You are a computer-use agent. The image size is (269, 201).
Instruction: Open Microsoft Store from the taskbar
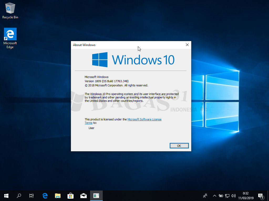[x=70, y=196]
